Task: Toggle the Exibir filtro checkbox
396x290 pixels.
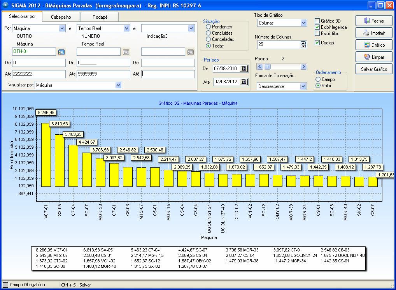Action: pos(317,33)
